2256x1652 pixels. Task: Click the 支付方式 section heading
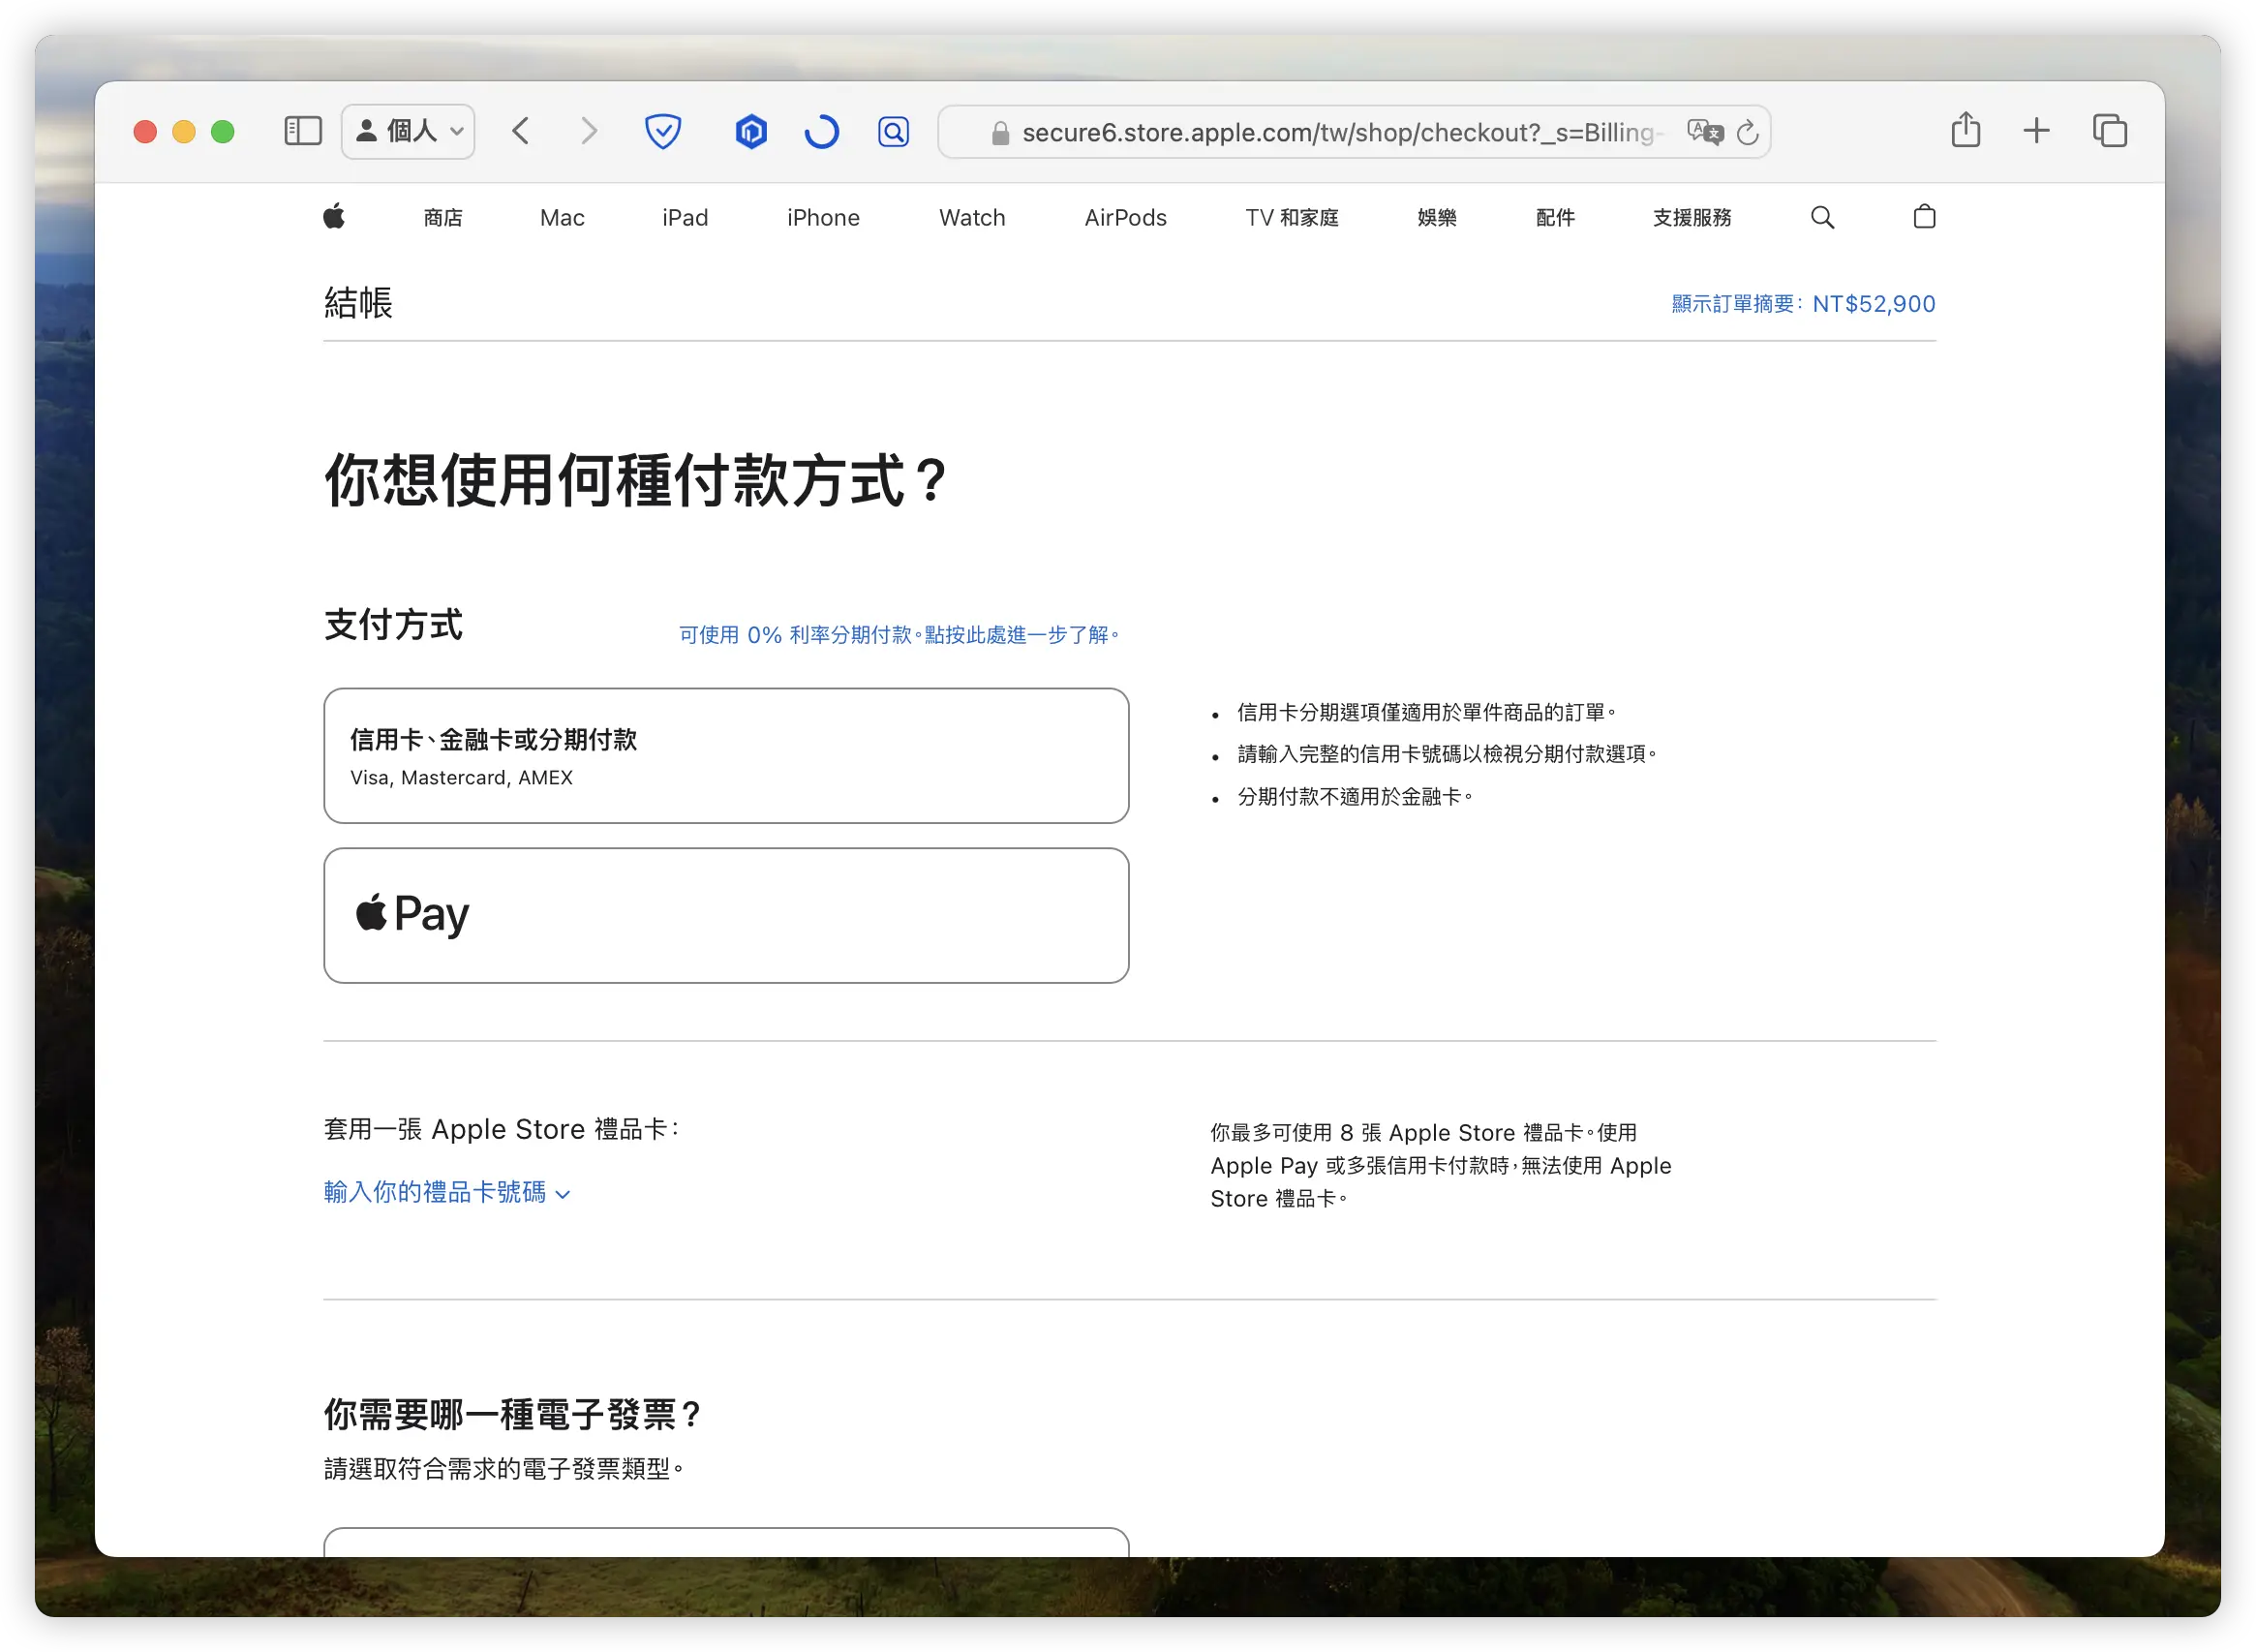tap(393, 625)
